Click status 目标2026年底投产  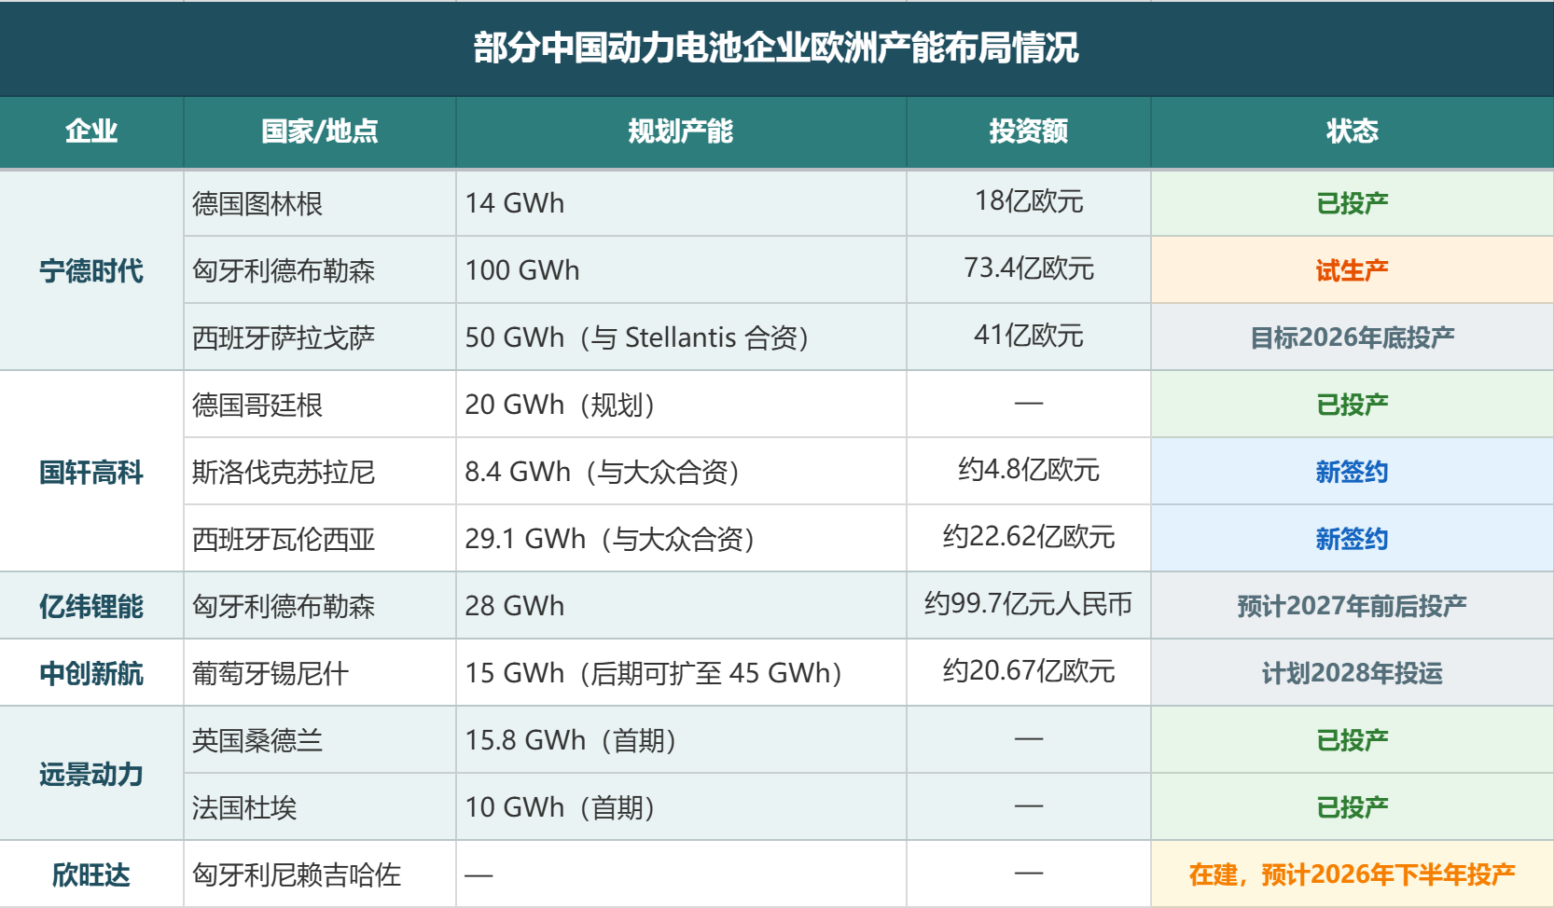[1353, 337]
